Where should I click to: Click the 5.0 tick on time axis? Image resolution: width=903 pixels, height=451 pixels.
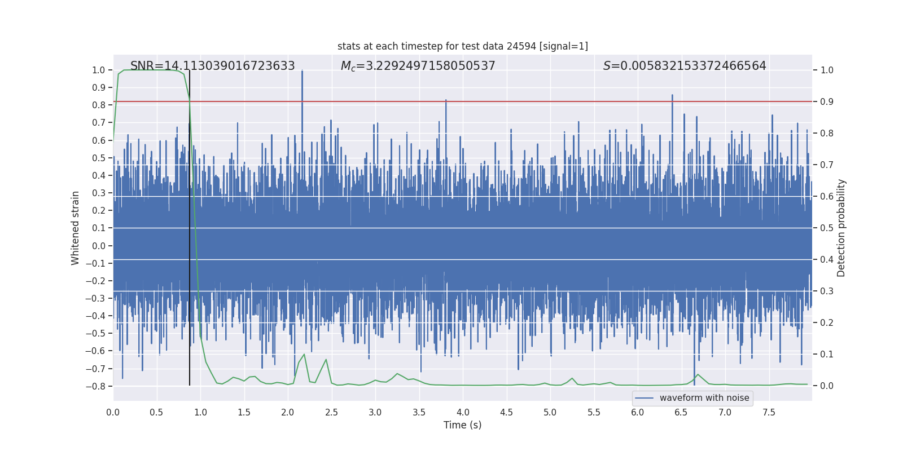[550, 413]
